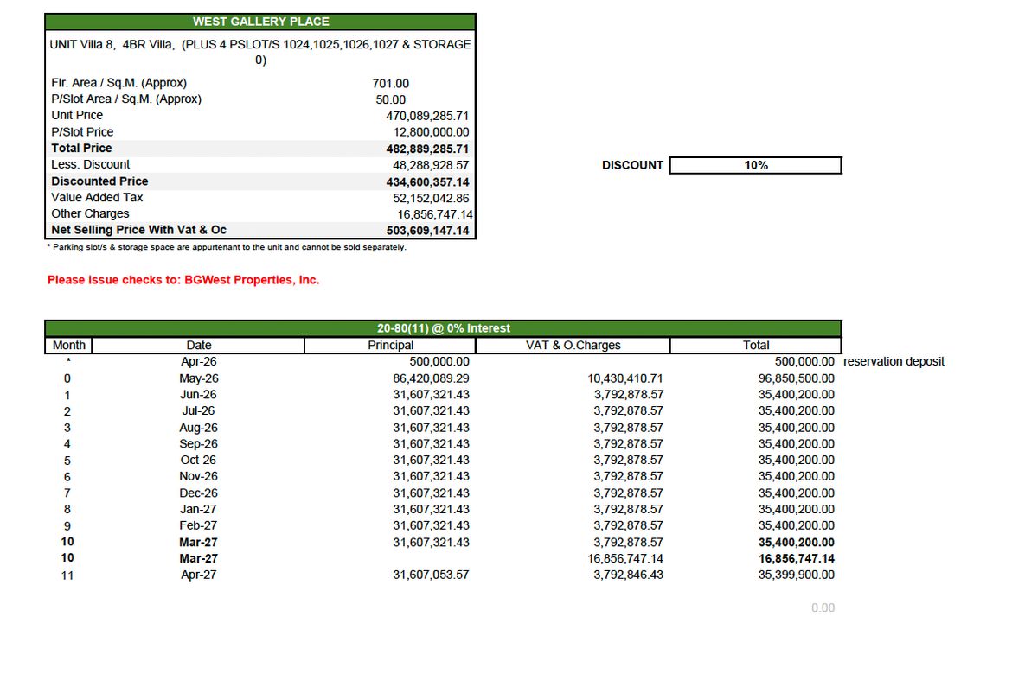Click the faint 0.00 balance below totals

[x=823, y=607]
